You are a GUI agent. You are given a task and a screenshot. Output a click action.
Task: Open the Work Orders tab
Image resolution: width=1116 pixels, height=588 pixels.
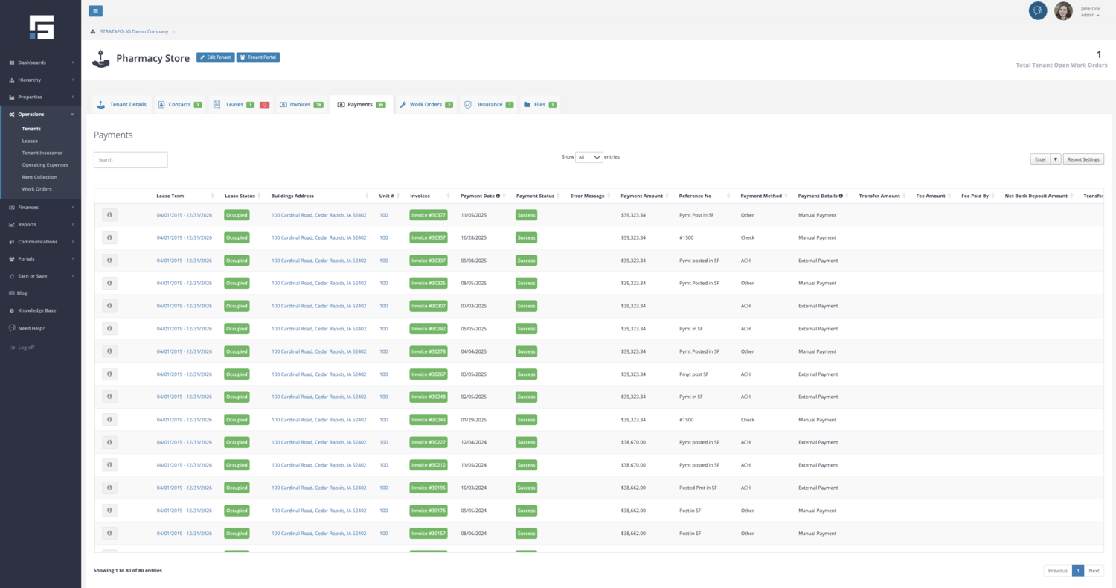pos(426,105)
